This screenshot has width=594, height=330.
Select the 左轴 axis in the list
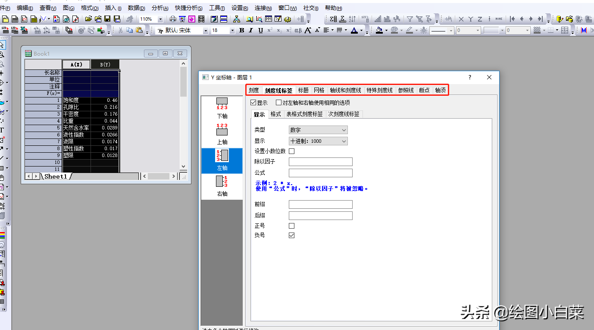pyautogui.click(x=222, y=160)
